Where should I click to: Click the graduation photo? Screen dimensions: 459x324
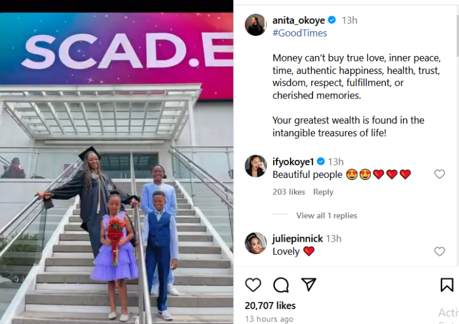pyautogui.click(x=117, y=168)
